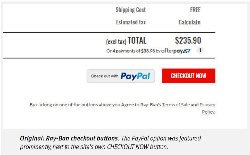The height and width of the screenshot is (155, 250).
Task: Click the word 'Policy.' on the second line
Action: [208, 112]
